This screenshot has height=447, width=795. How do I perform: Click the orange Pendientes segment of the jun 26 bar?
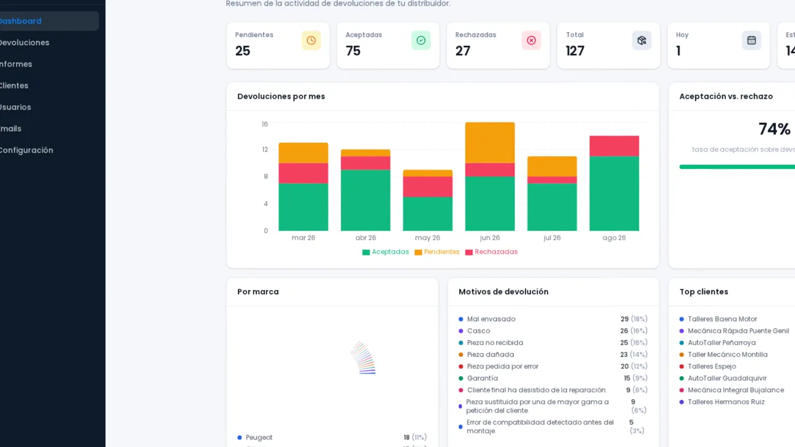coord(490,143)
